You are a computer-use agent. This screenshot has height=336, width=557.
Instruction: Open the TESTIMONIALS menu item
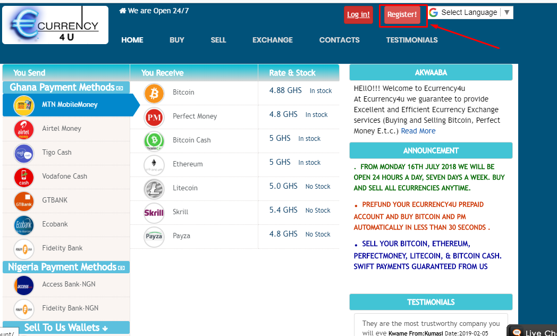tap(412, 40)
